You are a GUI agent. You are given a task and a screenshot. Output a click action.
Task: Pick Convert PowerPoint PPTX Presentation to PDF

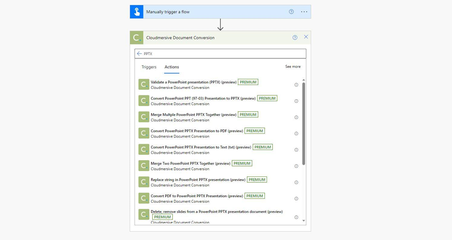[197, 131]
